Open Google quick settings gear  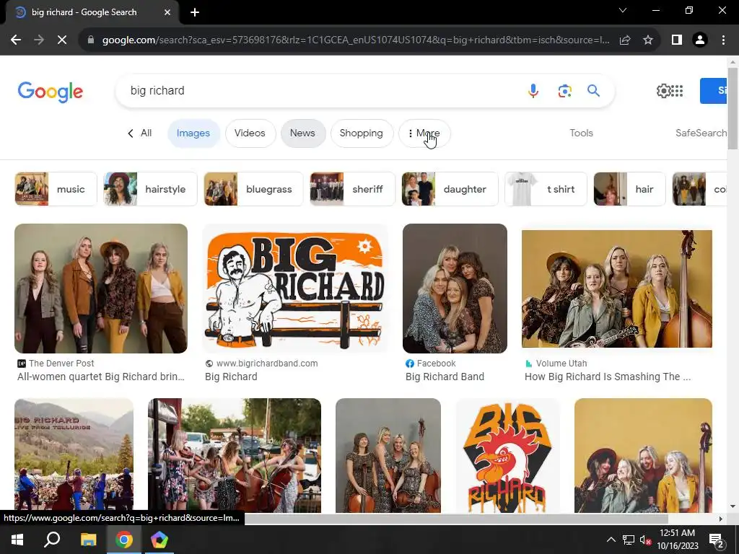coord(663,90)
